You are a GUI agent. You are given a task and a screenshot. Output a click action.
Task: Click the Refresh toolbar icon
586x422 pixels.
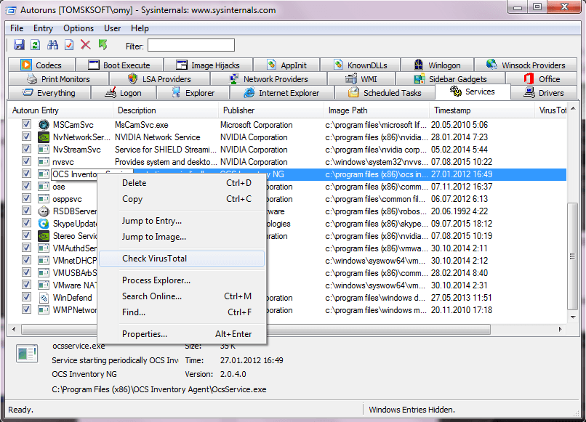(x=36, y=45)
